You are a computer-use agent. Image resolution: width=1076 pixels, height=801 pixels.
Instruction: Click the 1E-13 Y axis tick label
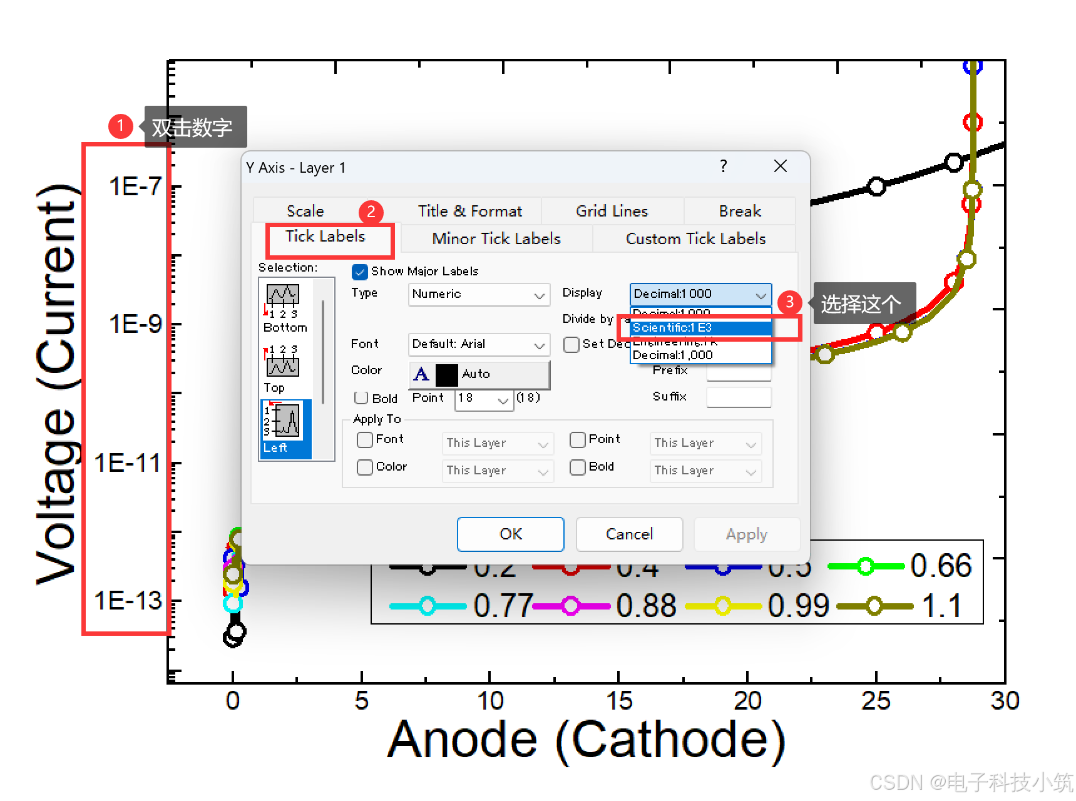click(128, 601)
